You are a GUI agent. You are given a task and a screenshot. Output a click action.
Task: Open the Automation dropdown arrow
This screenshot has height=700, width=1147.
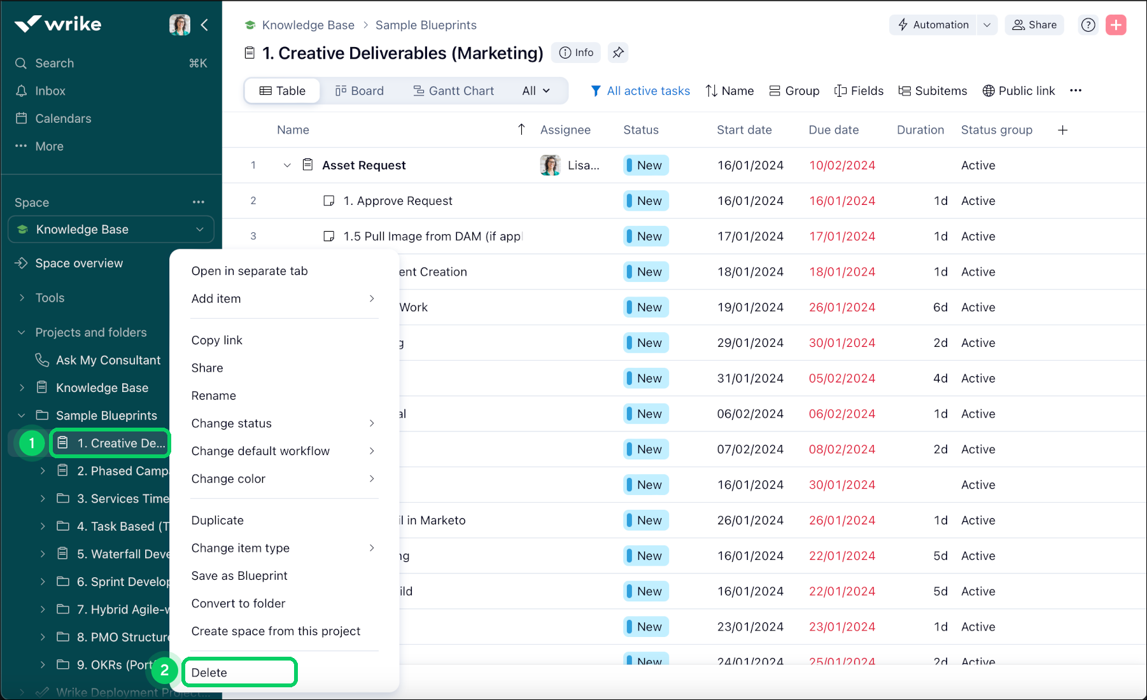pyautogui.click(x=987, y=25)
